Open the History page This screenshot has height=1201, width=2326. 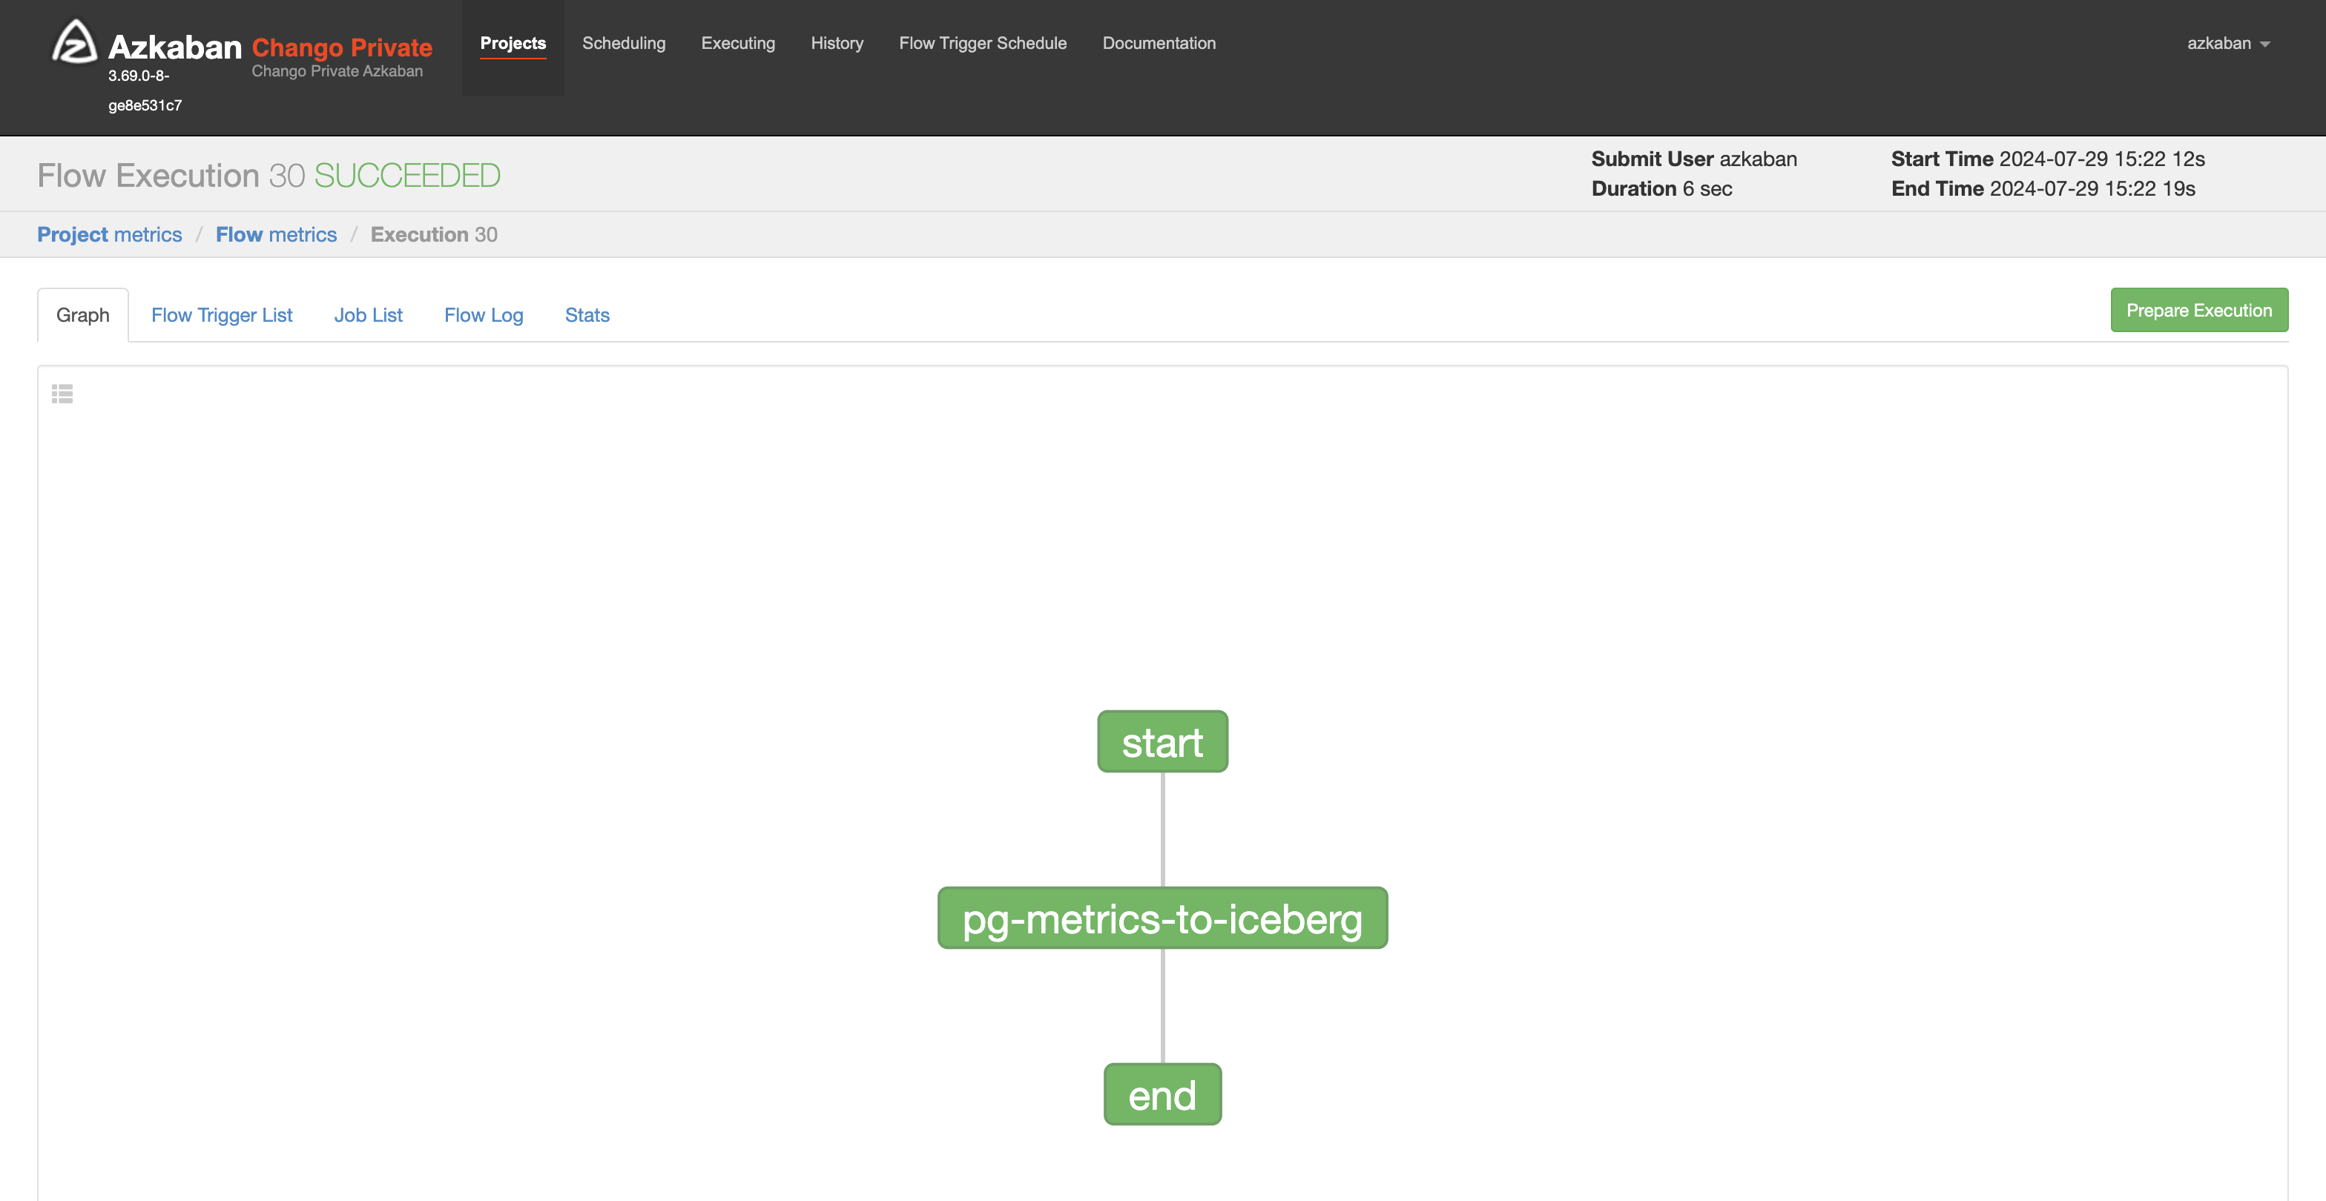[x=837, y=43]
